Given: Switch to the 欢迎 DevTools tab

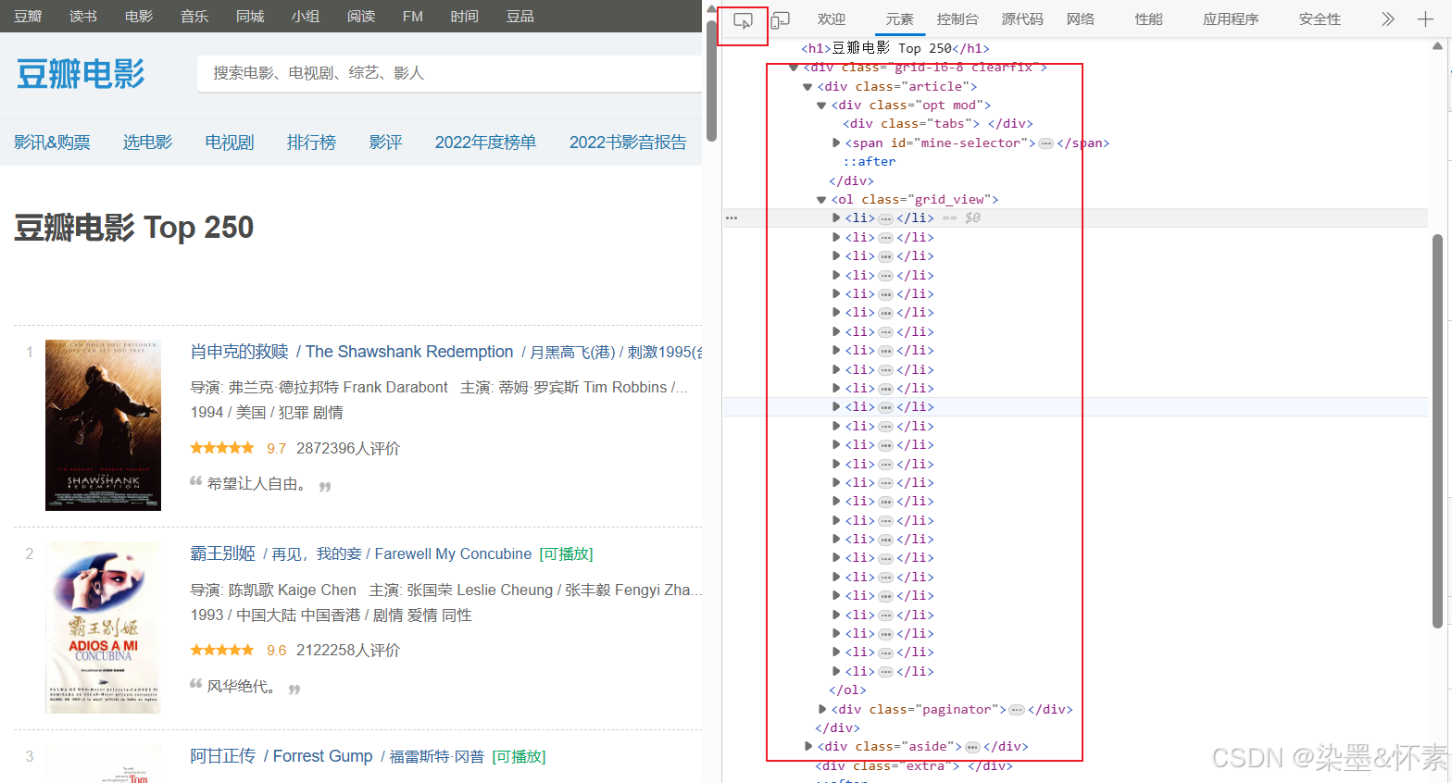Looking at the screenshot, I should coord(832,19).
